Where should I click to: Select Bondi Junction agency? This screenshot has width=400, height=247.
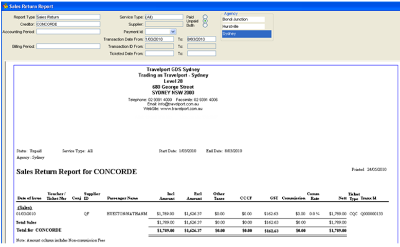pyautogui.click(x=243, y=20)
